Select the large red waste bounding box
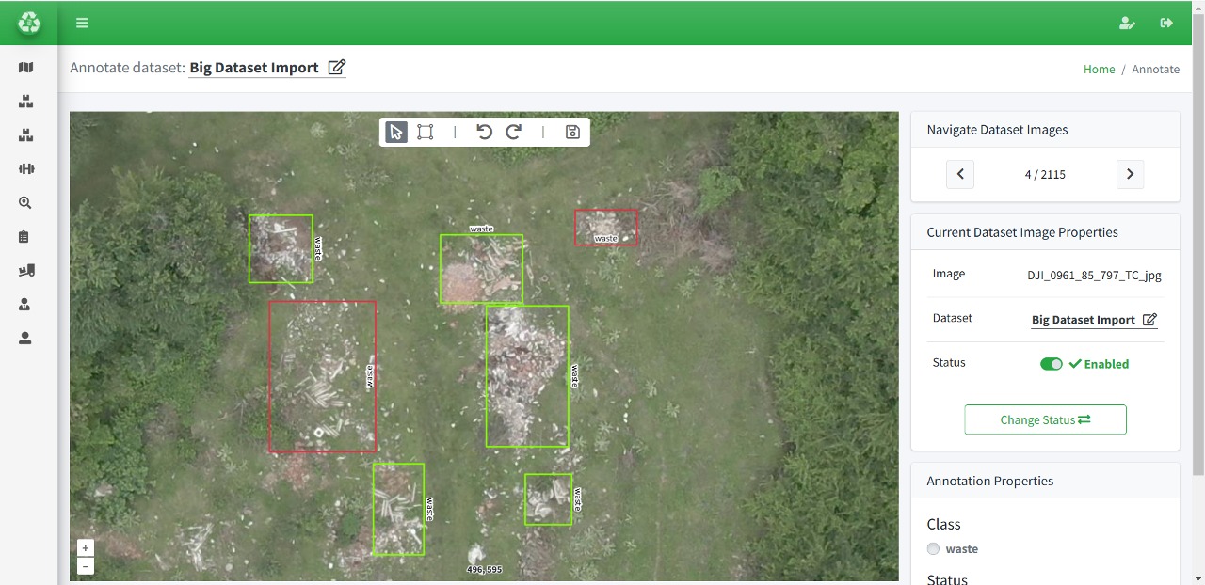This screenshot has height=585, width=1205. click(x=322, y=376)
